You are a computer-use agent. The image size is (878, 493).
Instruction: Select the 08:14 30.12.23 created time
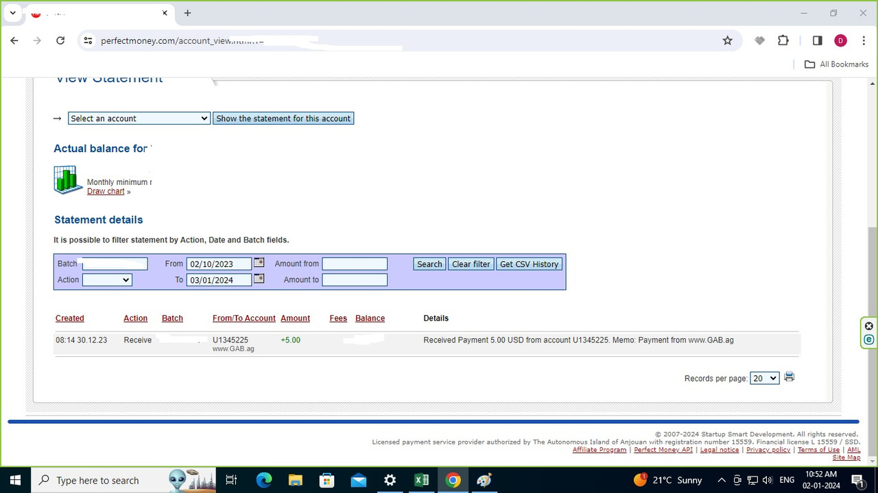click(82, 340)
